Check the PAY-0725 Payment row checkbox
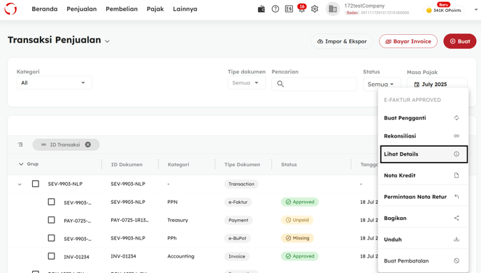The image size is (481, 273). (52, 220)
